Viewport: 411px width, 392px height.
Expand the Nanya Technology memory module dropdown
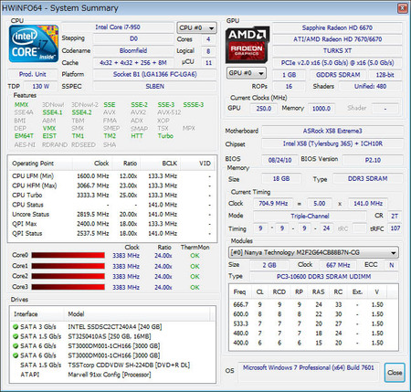click(x=313, y=252)
